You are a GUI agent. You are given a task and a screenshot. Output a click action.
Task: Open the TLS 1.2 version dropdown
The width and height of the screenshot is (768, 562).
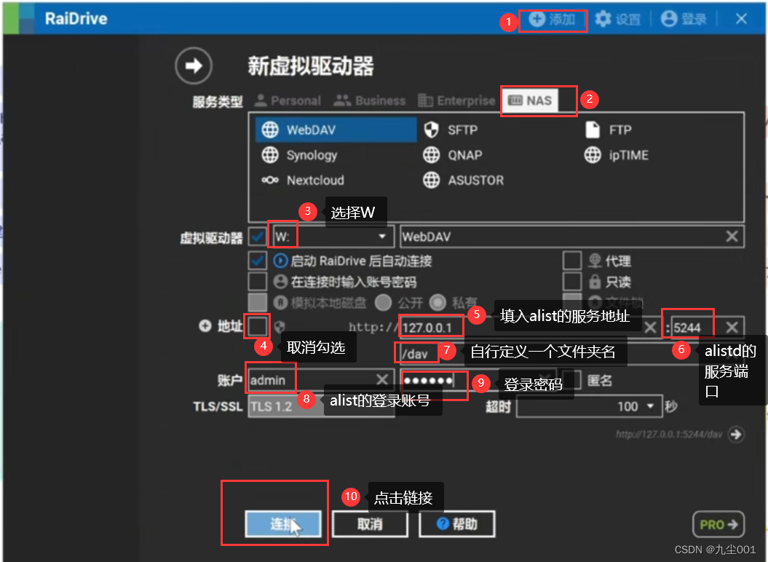coord(320,406)
